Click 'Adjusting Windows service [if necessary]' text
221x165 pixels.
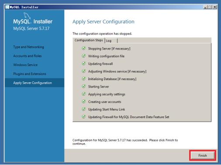pos(117,71)
